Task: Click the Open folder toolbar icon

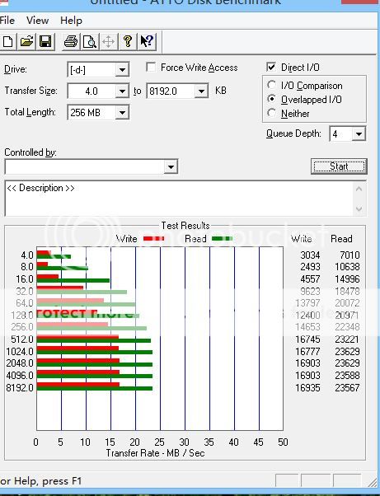Action: 27,41
